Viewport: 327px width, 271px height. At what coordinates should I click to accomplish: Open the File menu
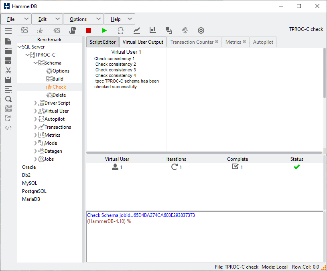pos(16,19)
